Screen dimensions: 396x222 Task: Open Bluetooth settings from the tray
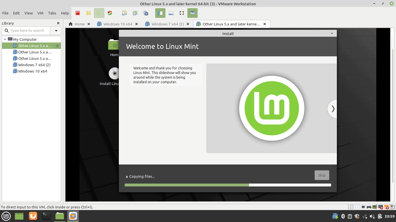(x=343, y=216)
